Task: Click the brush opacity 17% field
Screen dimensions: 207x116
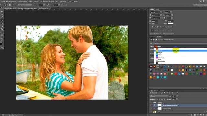Action: pos(41,5)
